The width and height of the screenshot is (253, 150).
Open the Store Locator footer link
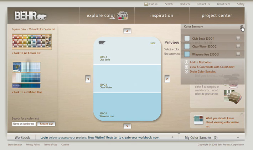pyautogui.click(x=15, y=145)
